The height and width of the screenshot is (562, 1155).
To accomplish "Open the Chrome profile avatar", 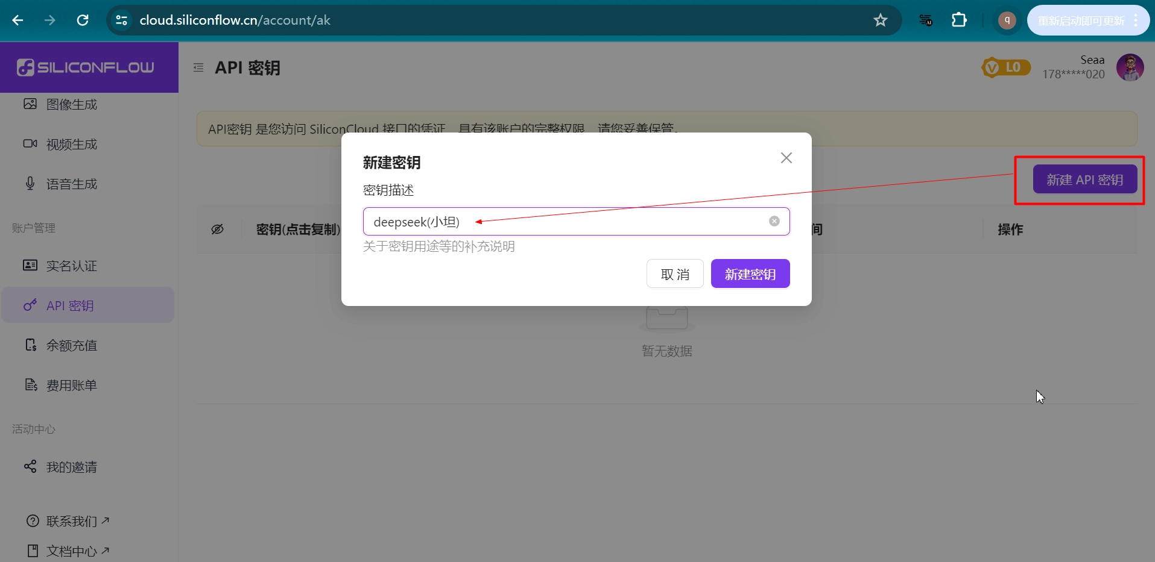I will [1007, 20].
